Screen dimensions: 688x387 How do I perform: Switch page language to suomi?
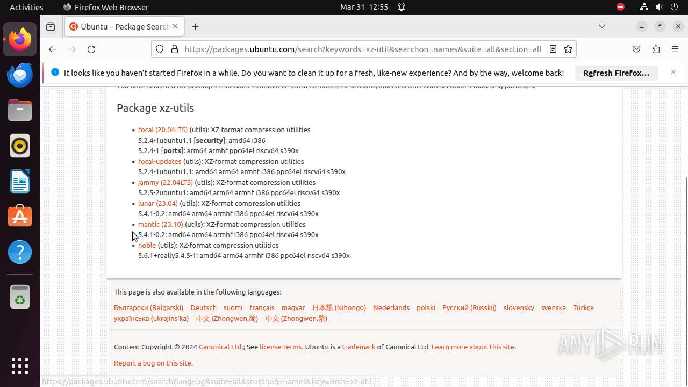(x=233, y=307)
